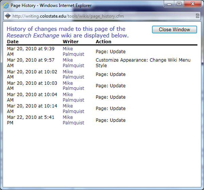204x190 pixels.
Task: Click date 'Mar 22, 2010 at 5:41 PM'
Action: tap(31, 120)
